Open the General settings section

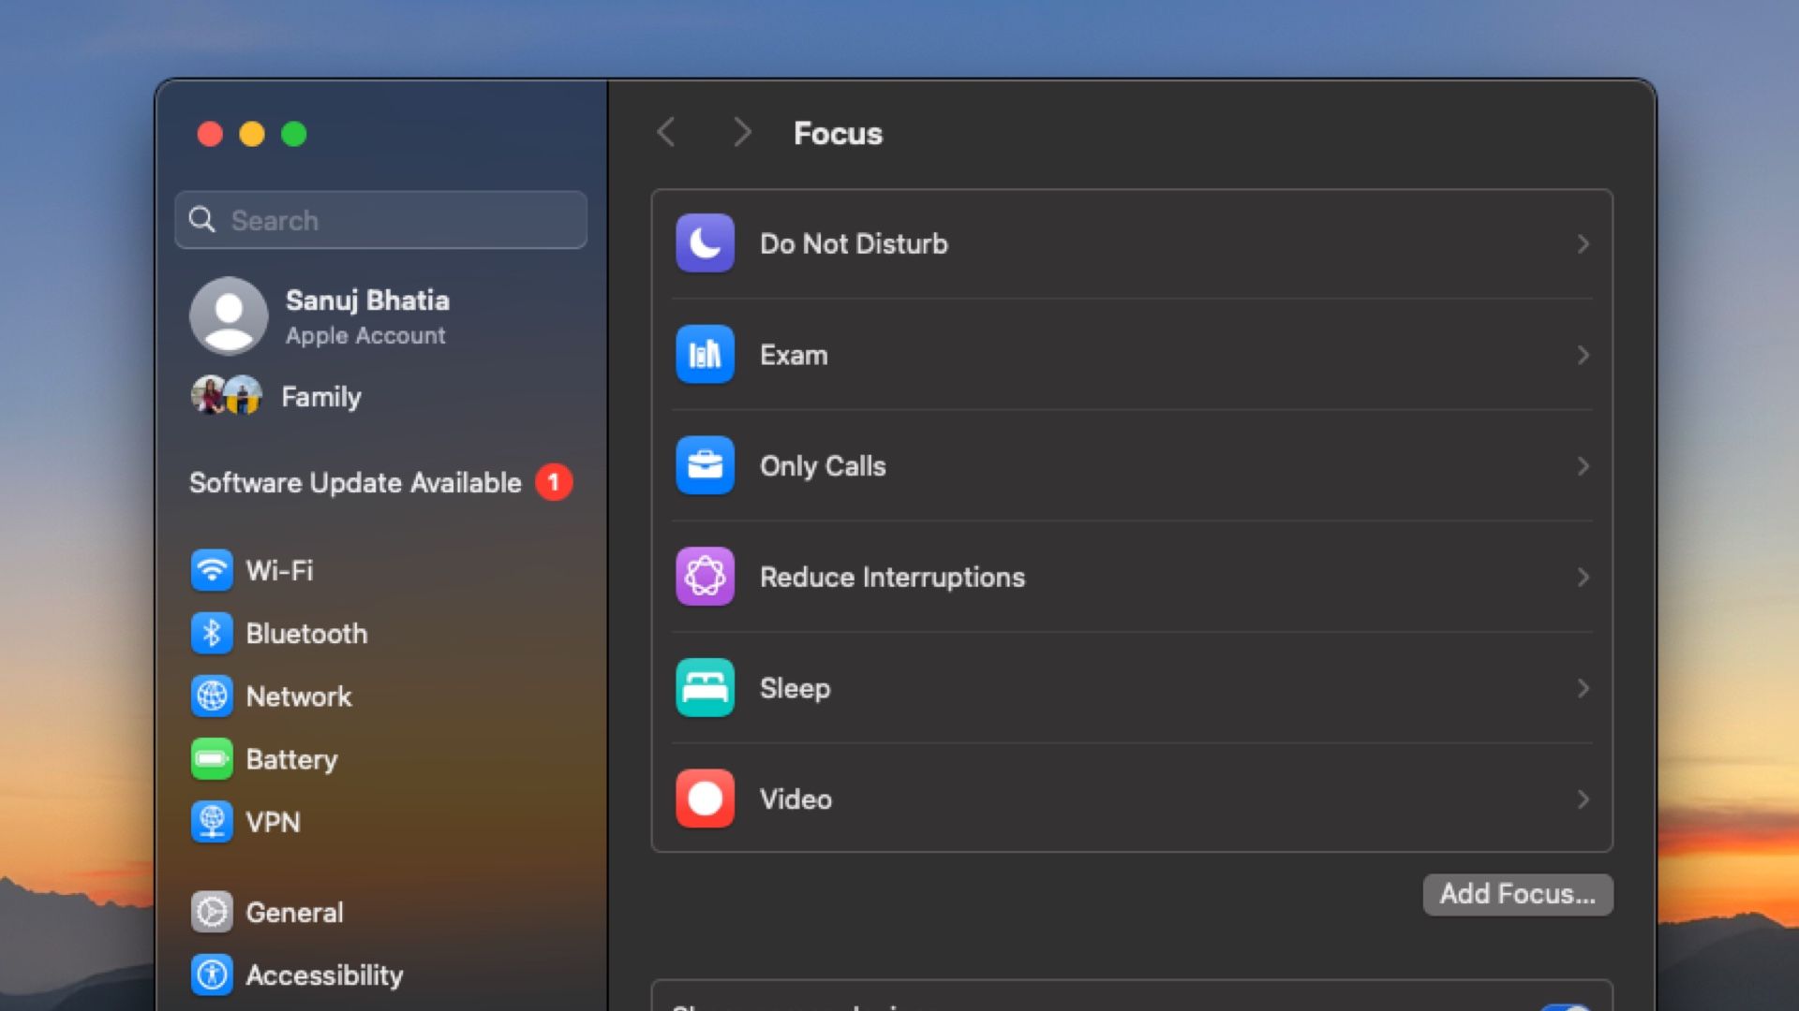[x=293, y=913]
